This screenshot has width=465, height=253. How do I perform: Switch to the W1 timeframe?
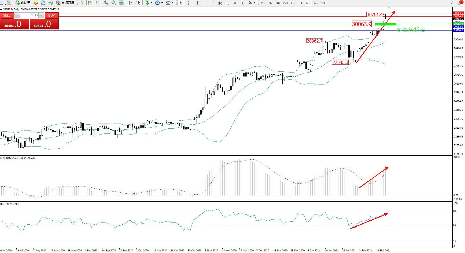(x=315, y=3)
